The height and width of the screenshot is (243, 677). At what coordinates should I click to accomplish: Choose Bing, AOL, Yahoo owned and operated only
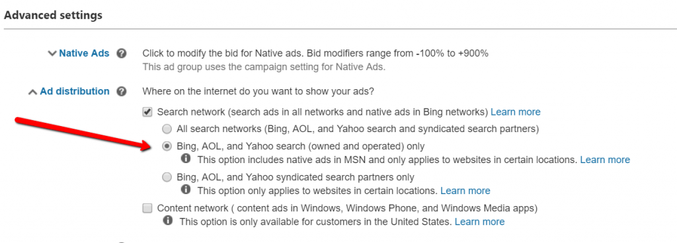click(166, 146)
